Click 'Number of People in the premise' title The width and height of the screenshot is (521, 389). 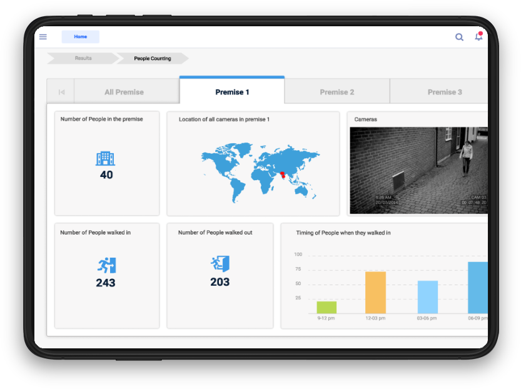coord(102,119)
